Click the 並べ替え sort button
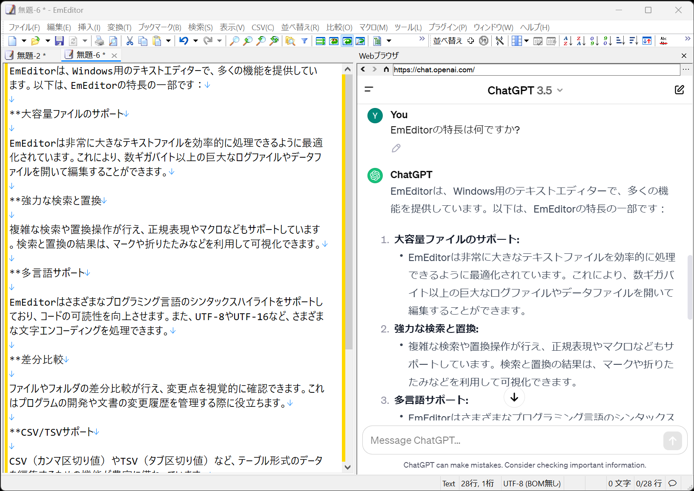The width and height of the screenshot is (694, 491). point(447,40)
